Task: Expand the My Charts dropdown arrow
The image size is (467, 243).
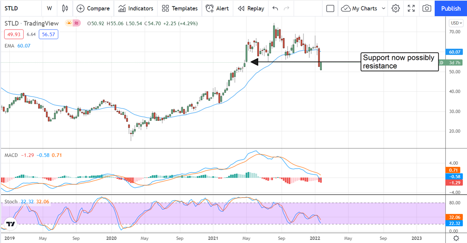Action: (x=384, y=8)
